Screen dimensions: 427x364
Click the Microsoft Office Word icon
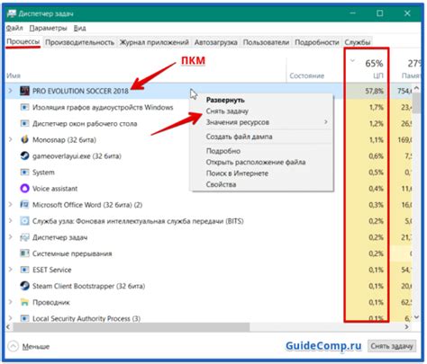coord(24,205)
